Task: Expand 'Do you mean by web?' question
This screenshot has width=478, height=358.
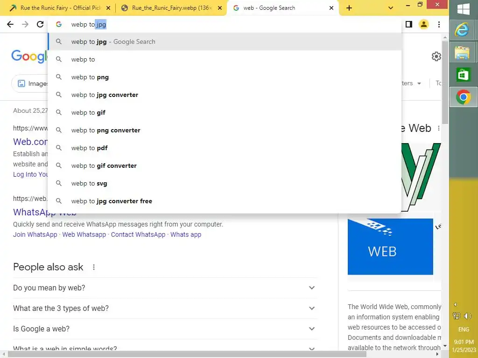Action: (x=165, y=288)
